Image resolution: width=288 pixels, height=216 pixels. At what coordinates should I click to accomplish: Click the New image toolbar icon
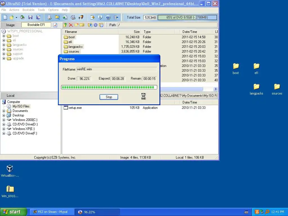tap(5, 17)
